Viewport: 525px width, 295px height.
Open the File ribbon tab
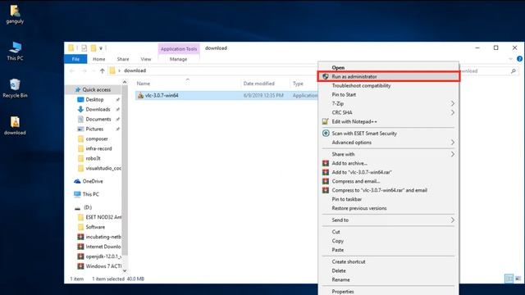[x=75, y=59]
